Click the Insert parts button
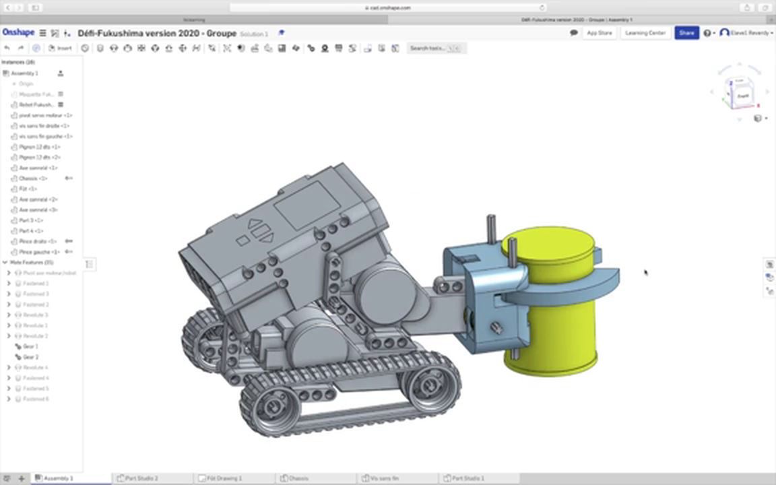The width and height of the screenshot is (776, 485). pyautogui.click(x=61, y=48)
